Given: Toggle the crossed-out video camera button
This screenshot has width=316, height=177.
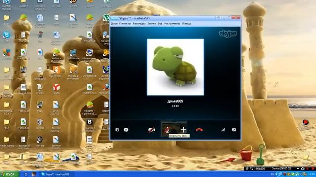Looking at the screenshot, I should (152, 130).
